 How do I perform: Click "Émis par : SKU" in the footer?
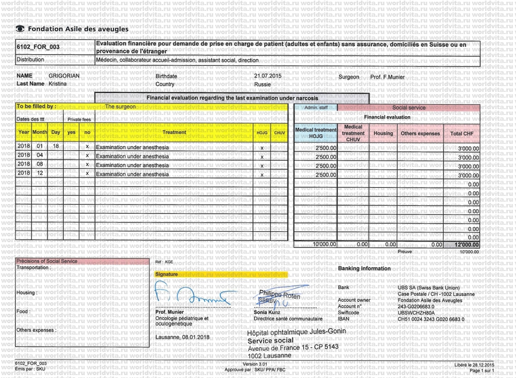[30, 369]
